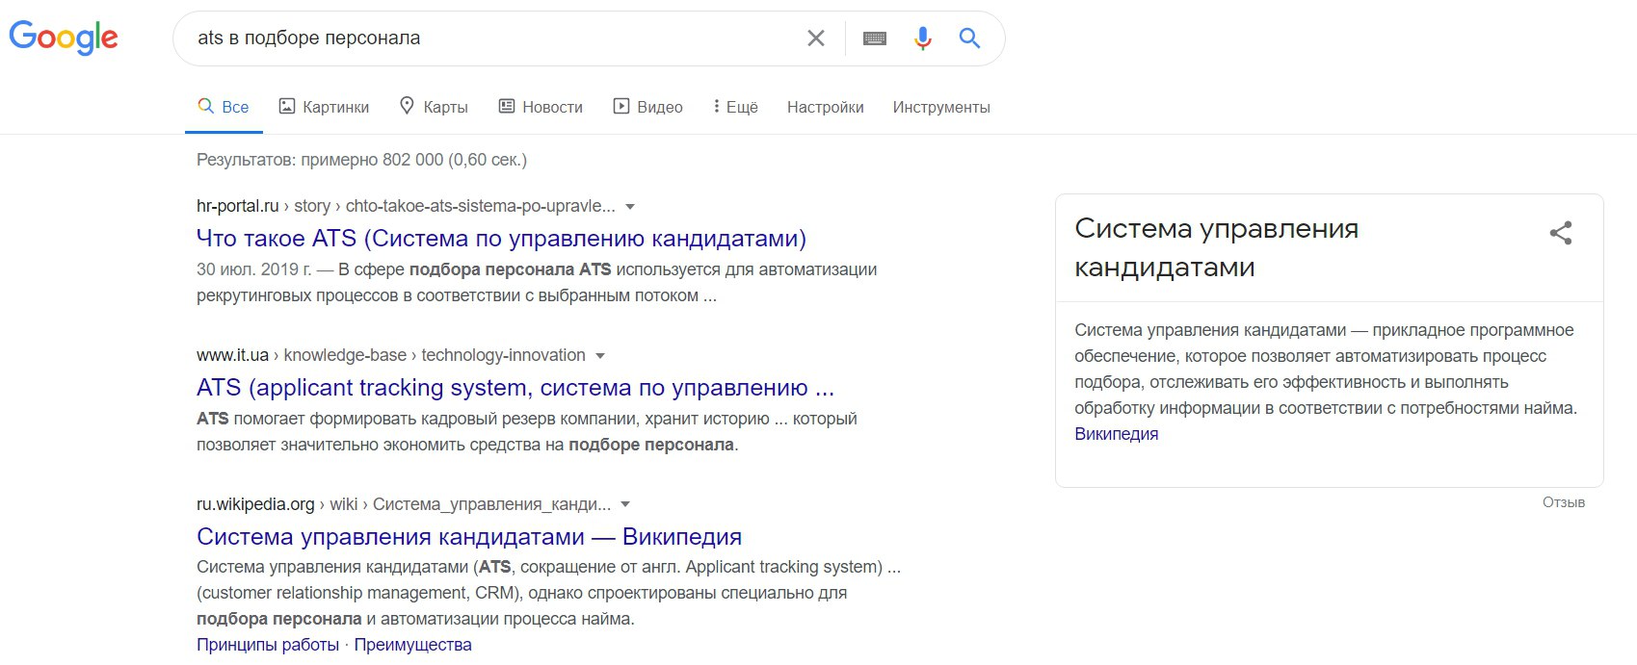Open Инструменты options
The image size is (1637, 665).
pyautogui.click(x=941, y=107)
